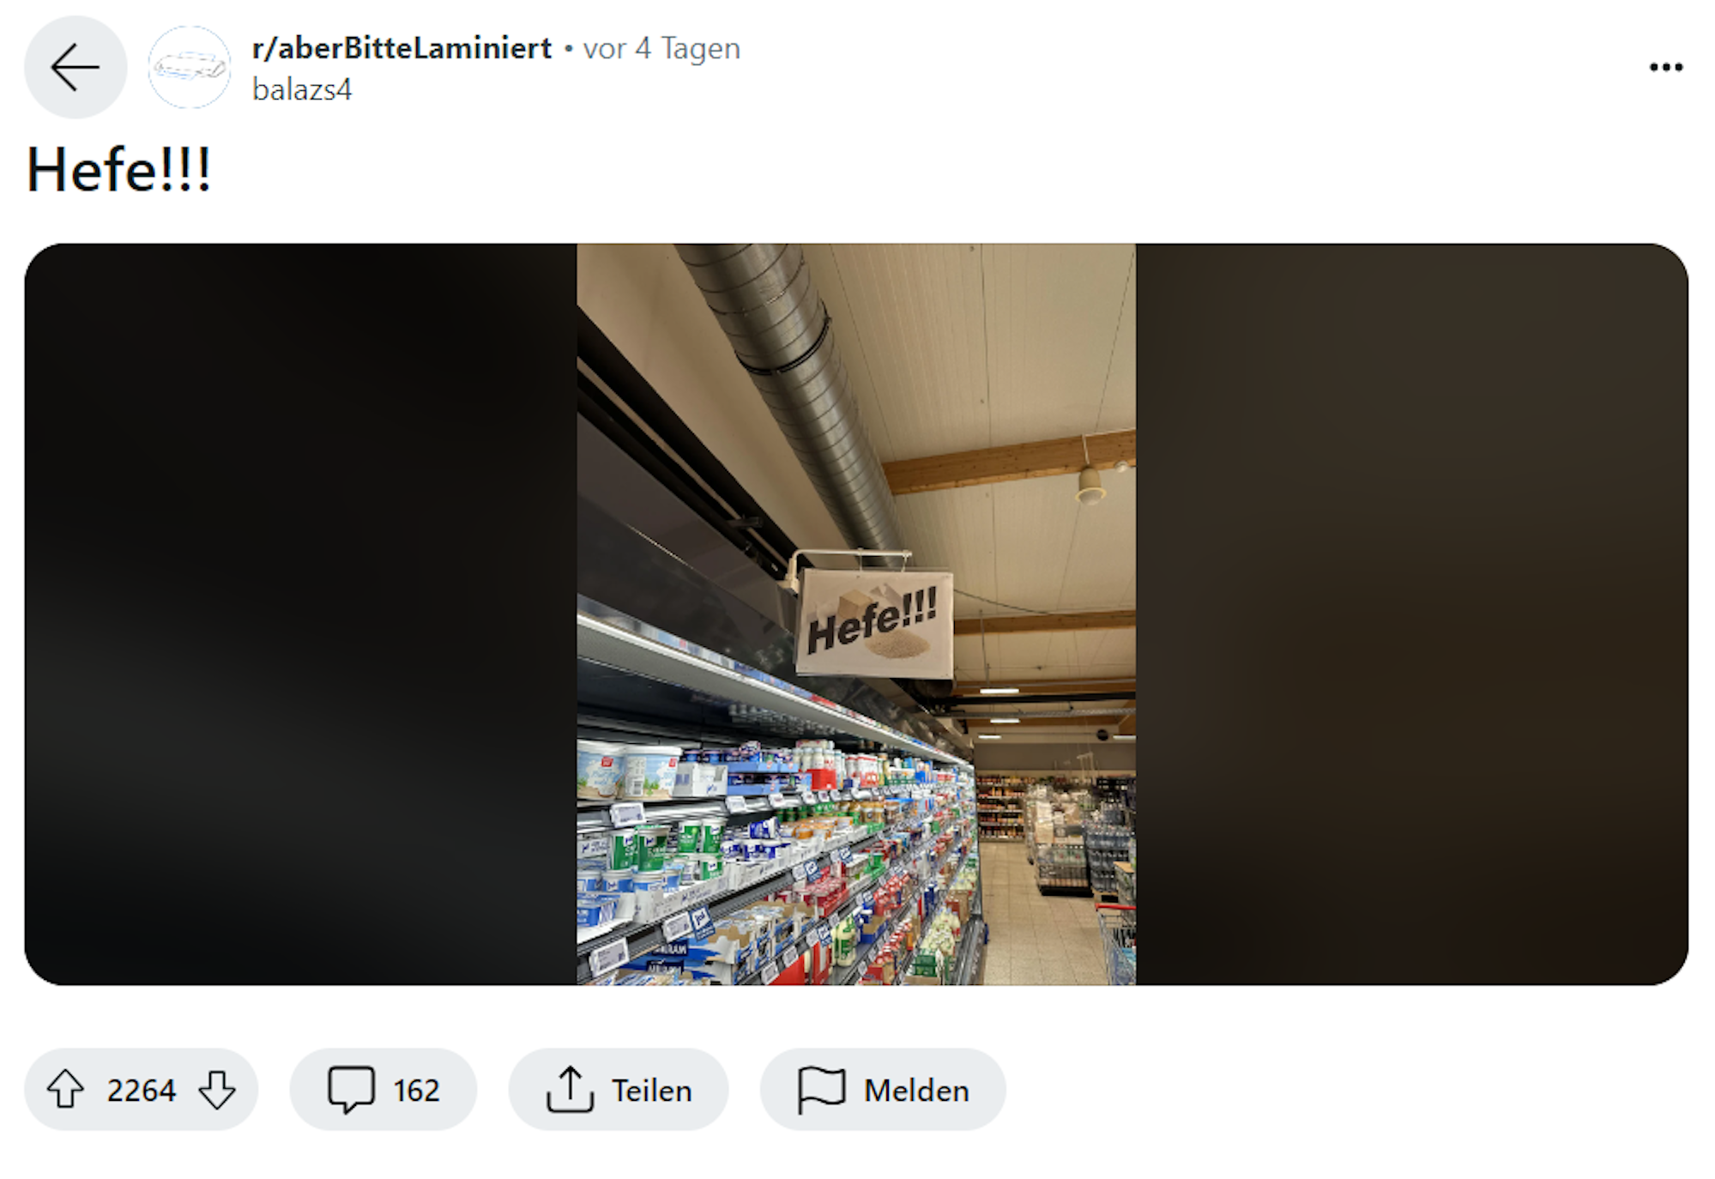The width and height of the screenshot is (1715, 1179).
Task: Click the report flag icon
Action: point(822,1090)
